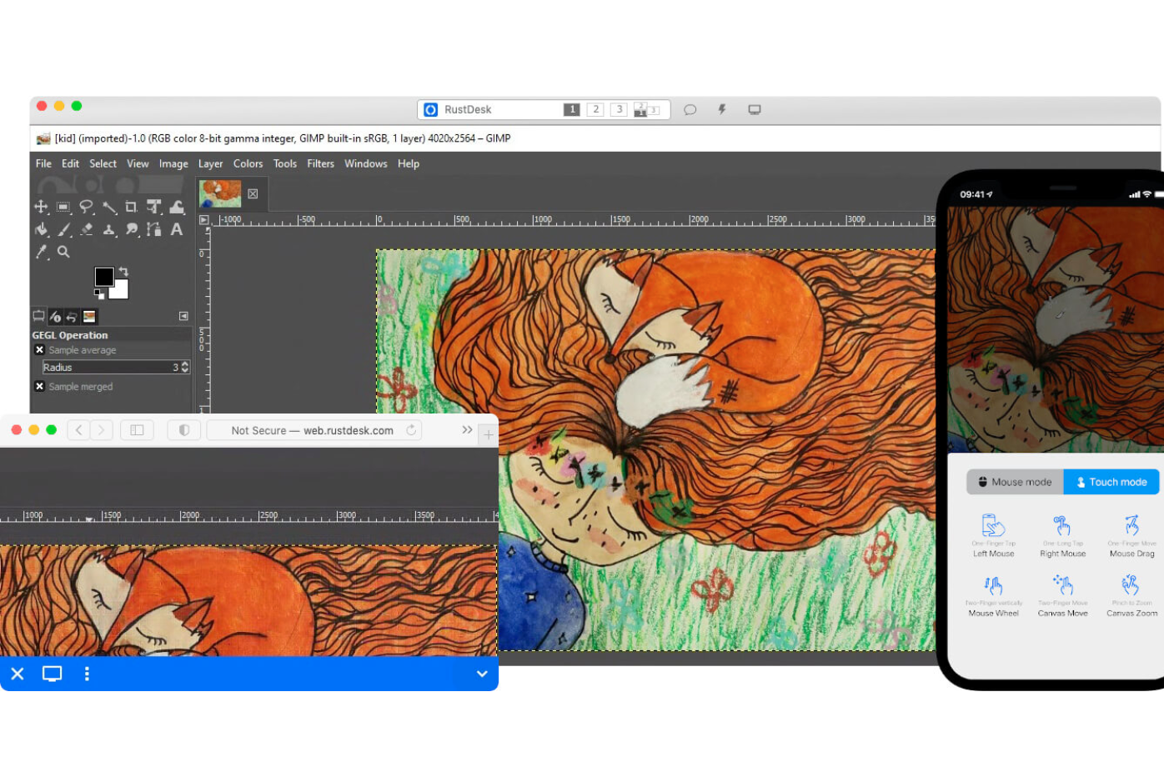Screen dimensions: 1164x772
Task: Open the web client display icon
Action: (53, 674)
